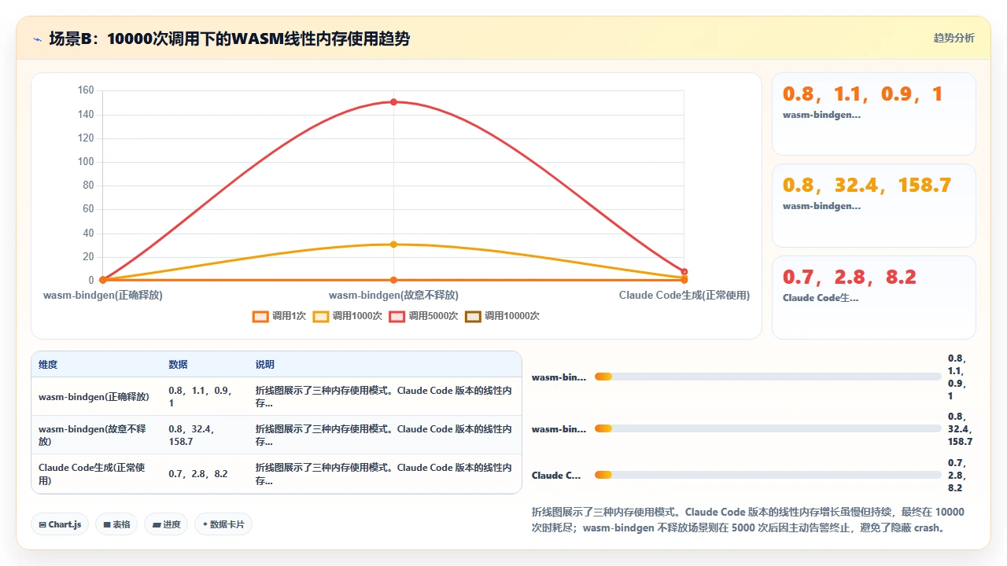Click the summary paragraph ending with 避免了隐蔽 crash

click(748, 520)
